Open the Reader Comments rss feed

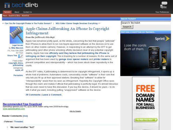click(25, 116)
